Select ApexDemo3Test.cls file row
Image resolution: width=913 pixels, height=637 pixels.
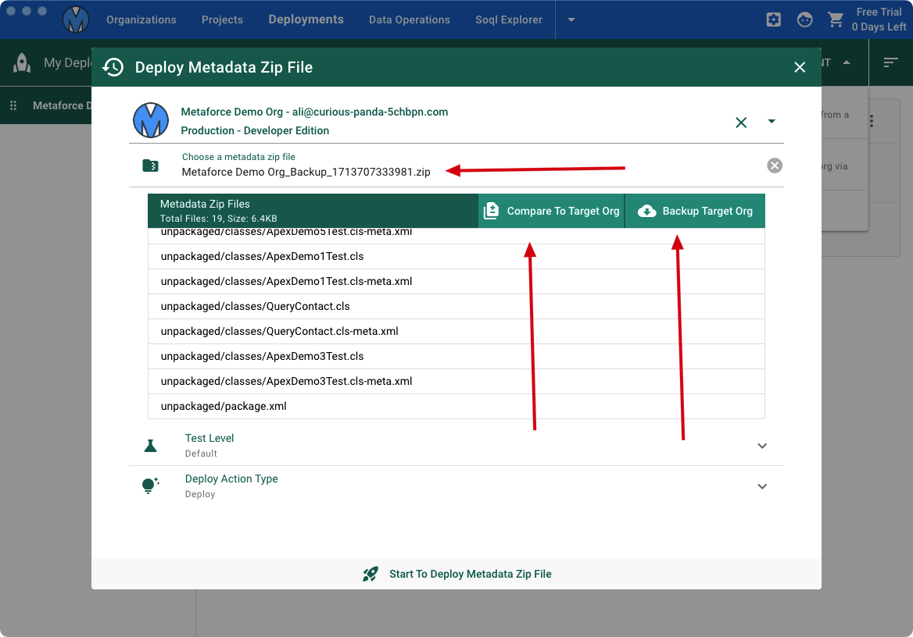(x=456, y=357)
